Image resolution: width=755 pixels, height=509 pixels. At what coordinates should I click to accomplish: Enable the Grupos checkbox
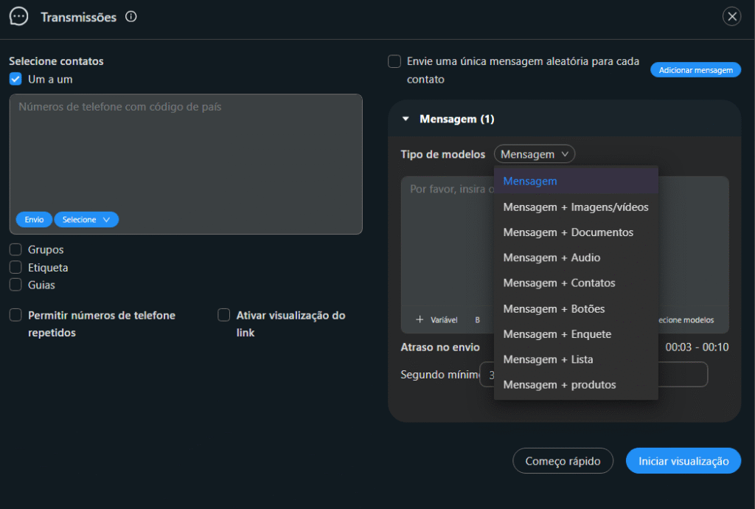[15, 250]
